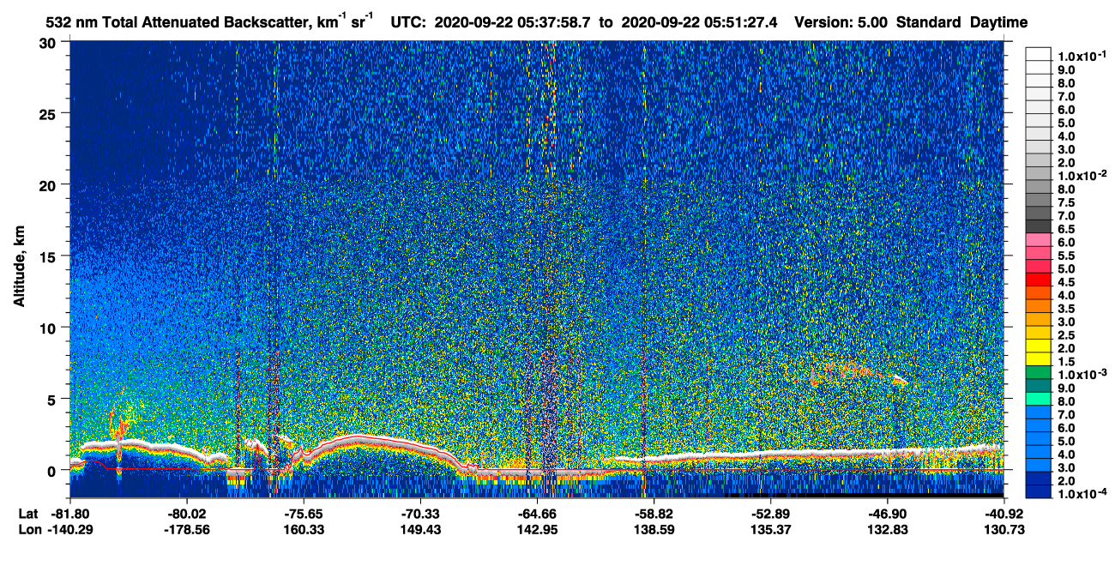Click longitude value '160.33'
This screenshot has width=1115, height=572.
click(x=304, y=530)
